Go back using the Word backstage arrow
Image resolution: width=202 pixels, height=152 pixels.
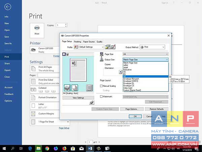click(x=8, y=7)
